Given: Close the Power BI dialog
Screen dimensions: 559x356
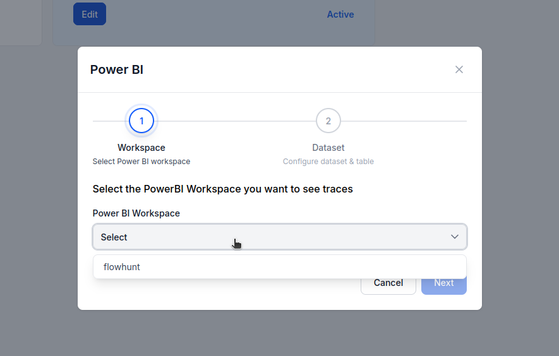Looking at the screenshot, I should (x=459, y=69).
